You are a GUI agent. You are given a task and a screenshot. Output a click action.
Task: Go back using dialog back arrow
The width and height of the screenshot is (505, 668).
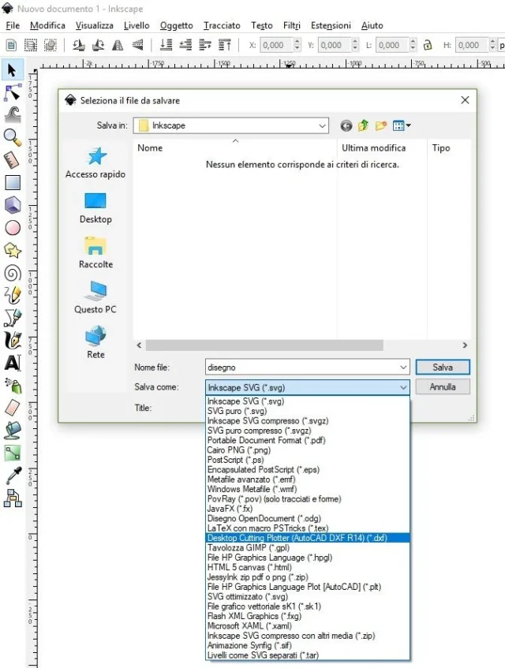pos(346,125)
